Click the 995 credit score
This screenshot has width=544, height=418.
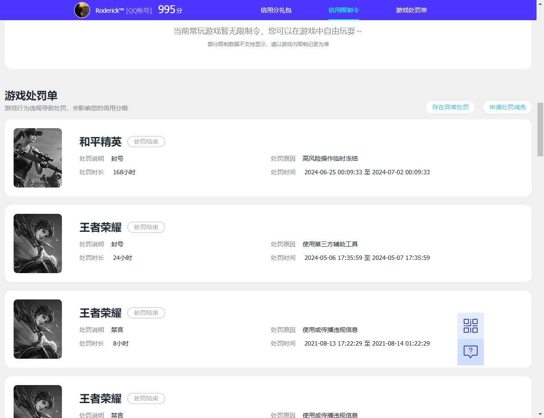[x=167, y=10]
